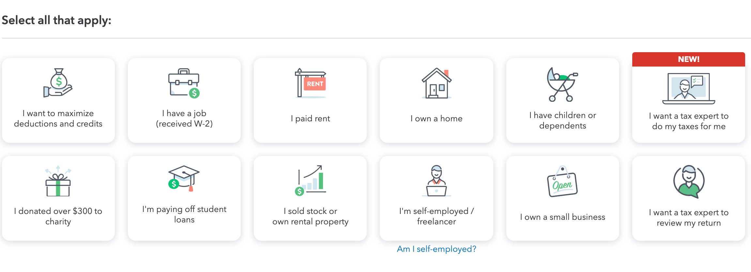The width and height of the screenshot is (751, 272).
Task: Click the stock chart with dollar icon
Action: (310, 180)
